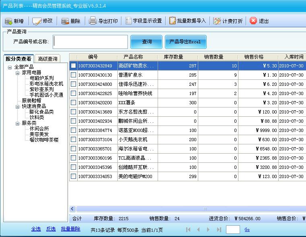
Task: Collapse the 快速消费品 tree node
Action: tap(17, 107)
